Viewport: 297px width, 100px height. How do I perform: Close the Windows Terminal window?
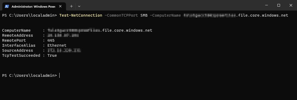coord(291,5)
